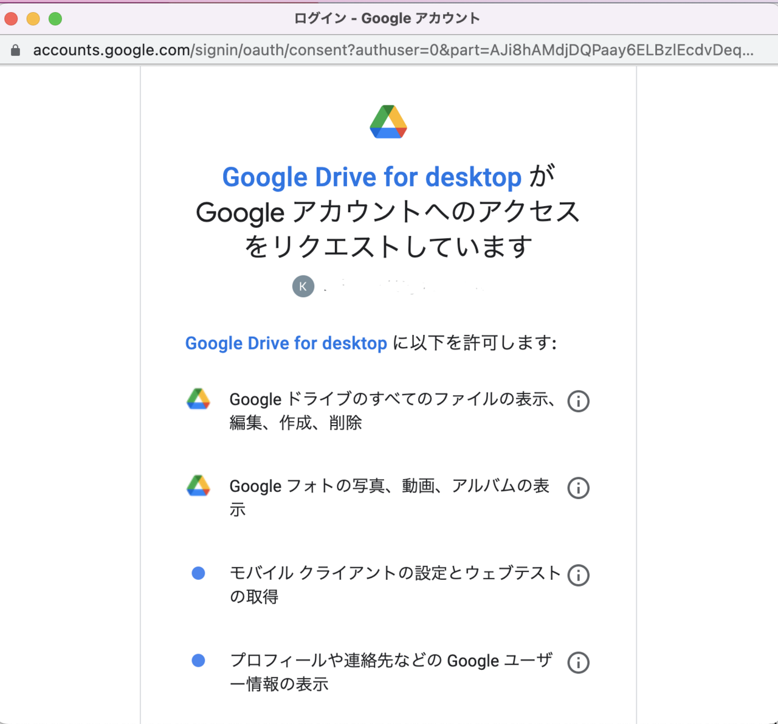This screenshot has width=778, height=724.
Task: Open info for Google フォト permission
Action: 578,488
